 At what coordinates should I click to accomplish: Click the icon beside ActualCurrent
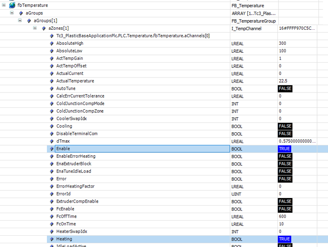tap(52, 74)
